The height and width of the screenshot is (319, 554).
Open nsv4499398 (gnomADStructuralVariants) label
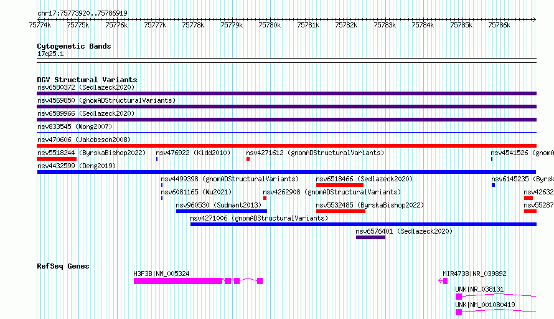230,179
